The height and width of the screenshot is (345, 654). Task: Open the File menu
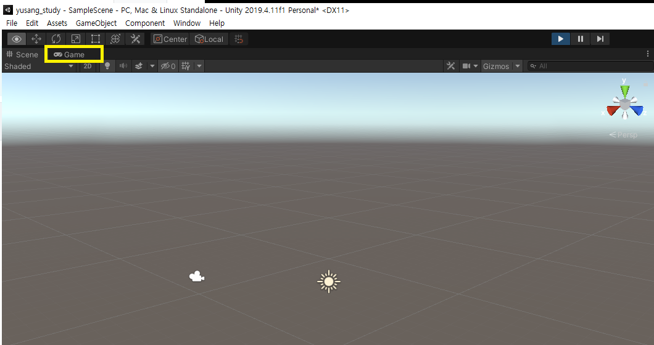tap(12, 23)
